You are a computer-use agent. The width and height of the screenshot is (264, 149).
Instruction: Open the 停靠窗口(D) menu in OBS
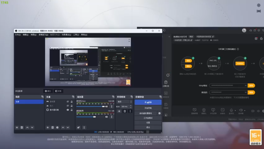pyautogui.click(x=44, y=35)
